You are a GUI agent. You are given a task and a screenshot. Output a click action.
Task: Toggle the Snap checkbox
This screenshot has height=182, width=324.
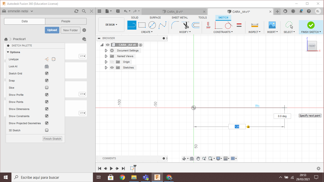click(47, 81)
